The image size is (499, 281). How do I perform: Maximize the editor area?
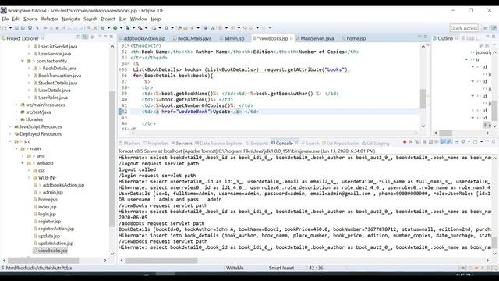click(426, 37)
